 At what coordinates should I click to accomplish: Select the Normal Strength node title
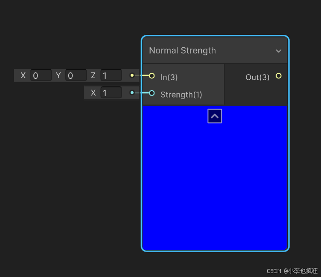(x=182, y=50)
